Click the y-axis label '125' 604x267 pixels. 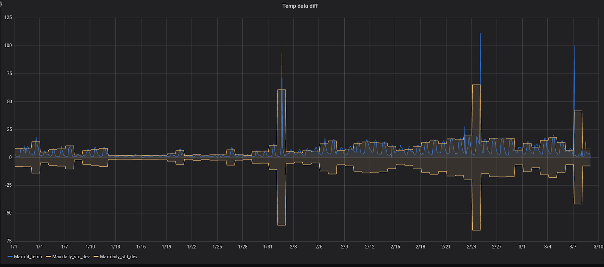8,17
